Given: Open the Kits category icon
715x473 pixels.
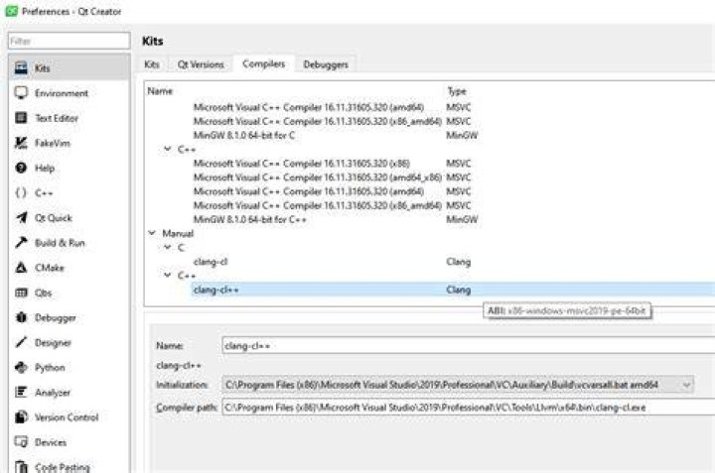Looking at the screenshot, I should [x=21, y=68].
